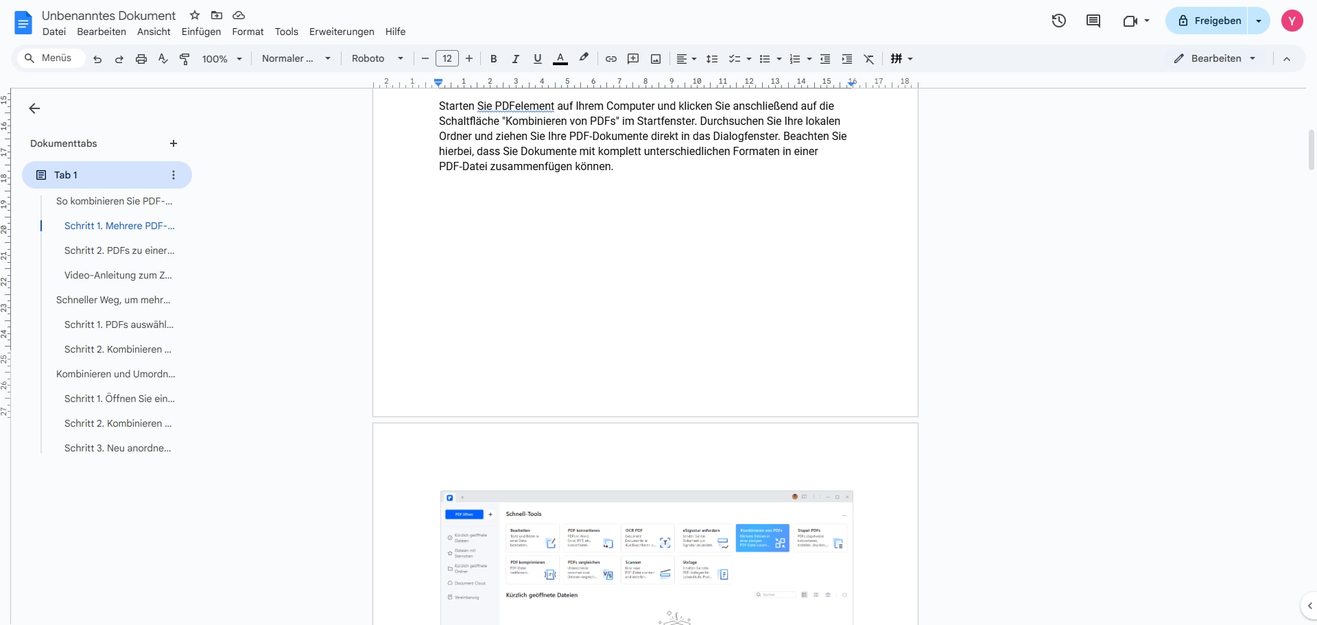Viewport: 1317px width, 625px height.
Task: Open video call options arrow
Action: [x=1147, y=21]
